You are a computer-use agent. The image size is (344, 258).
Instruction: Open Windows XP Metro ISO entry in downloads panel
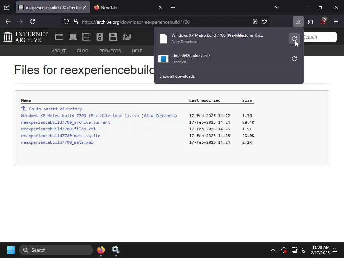point(222,38)
